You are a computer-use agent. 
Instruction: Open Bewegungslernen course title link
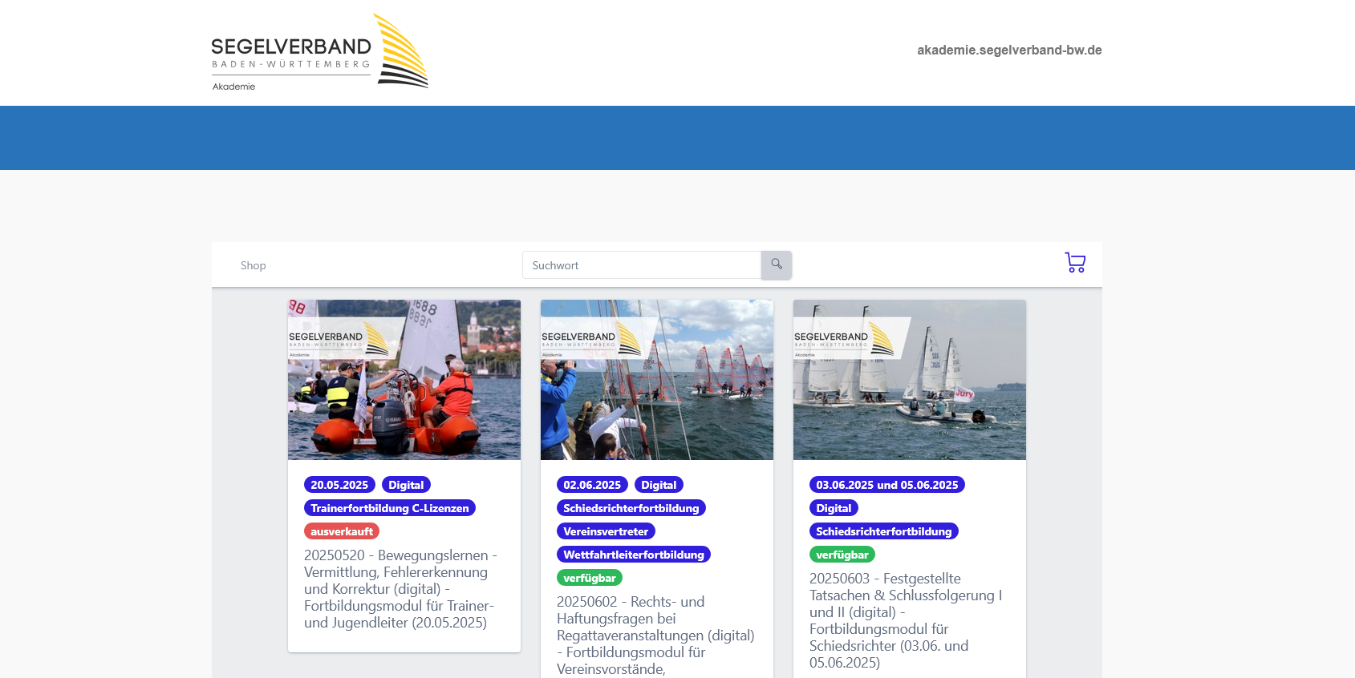coord(400,589)
